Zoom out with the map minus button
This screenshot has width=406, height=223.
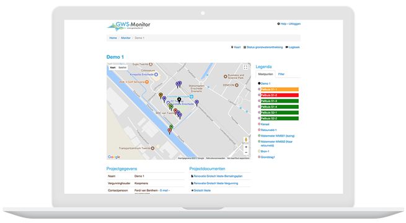point(246,153)
